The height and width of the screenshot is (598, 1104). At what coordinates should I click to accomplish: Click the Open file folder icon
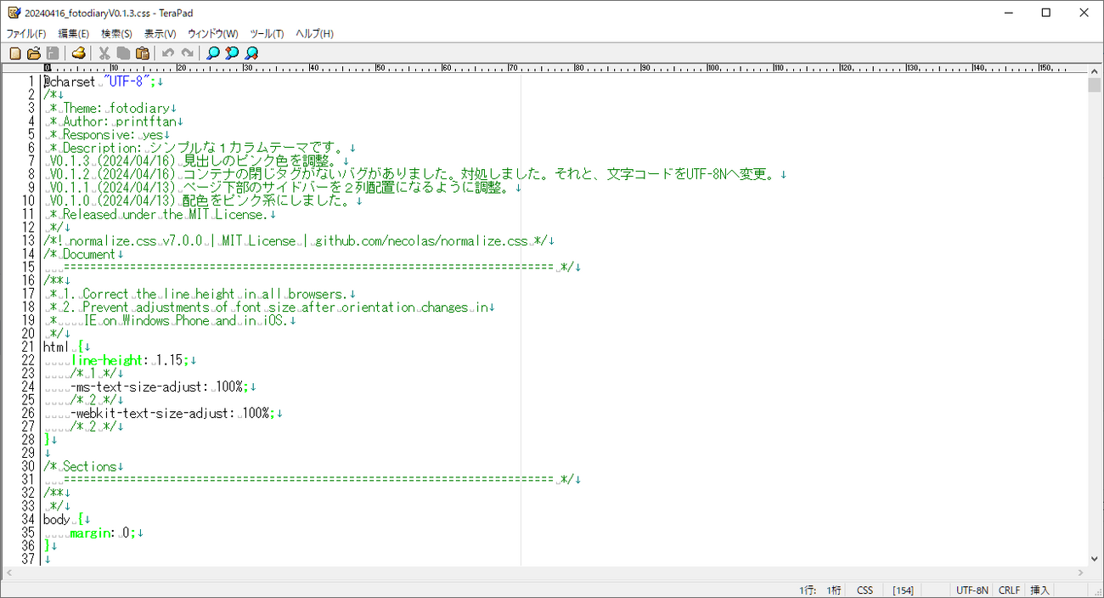pyautogui.click(x=34, y=53)
